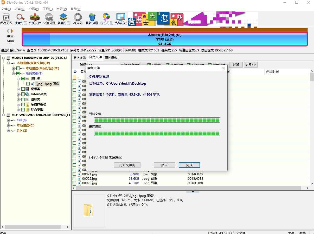Screen dimensions: 314x234
Task: Check the file 00021.jpg in the list
Action: pyautogui.click(x=74, y=174)
